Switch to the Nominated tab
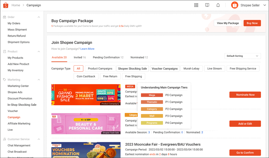 point(139,57)
